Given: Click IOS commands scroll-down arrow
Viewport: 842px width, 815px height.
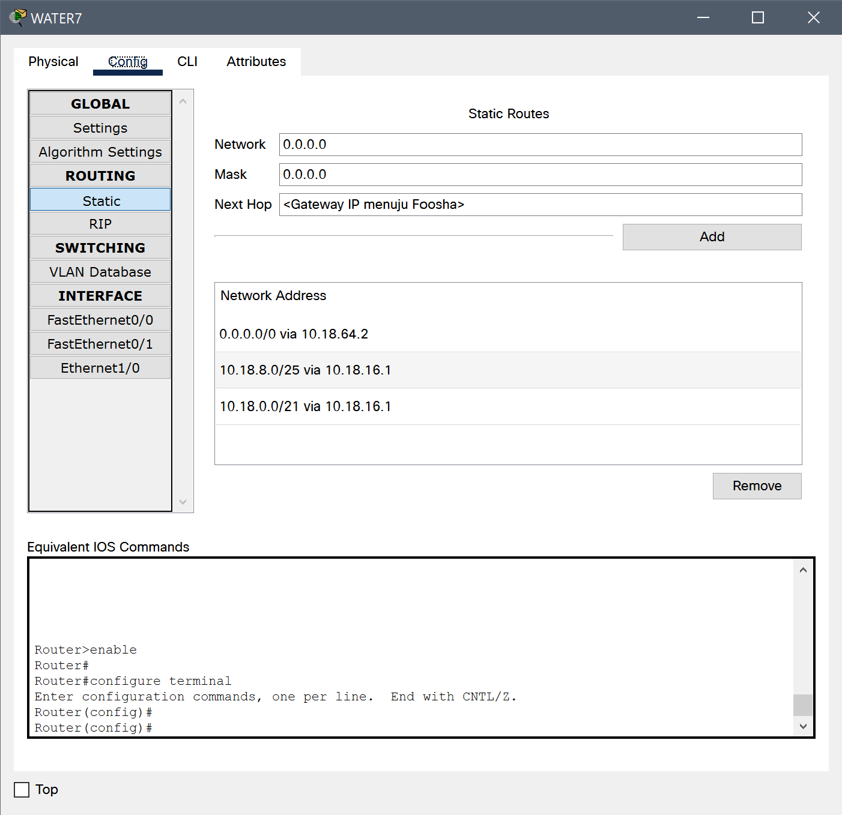Looking at the screenshot, I should 803,726.
